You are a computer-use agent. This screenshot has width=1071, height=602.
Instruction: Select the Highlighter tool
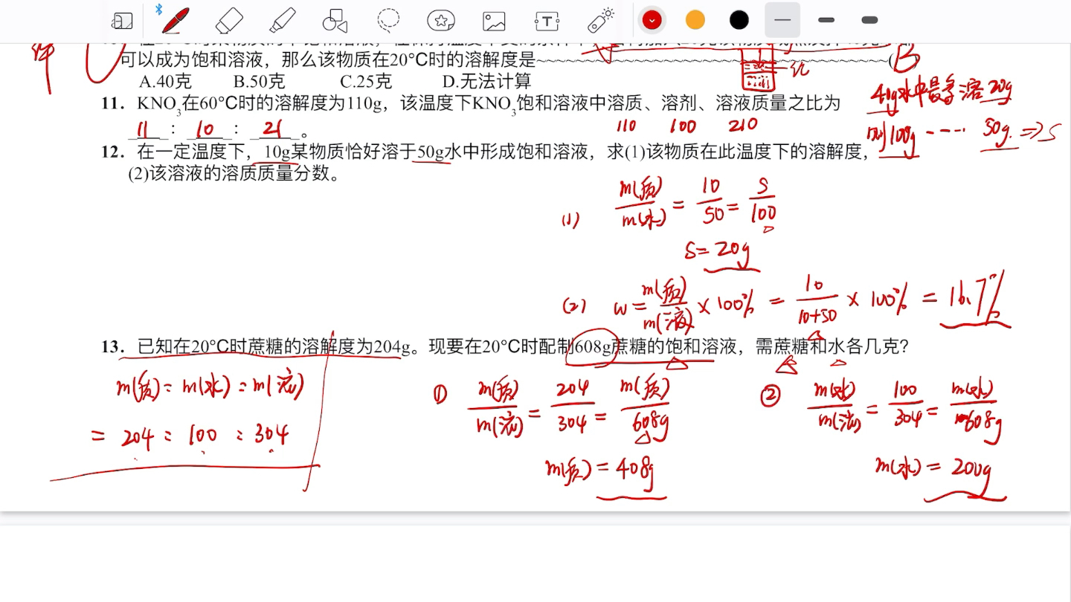[x=283, y=21]
